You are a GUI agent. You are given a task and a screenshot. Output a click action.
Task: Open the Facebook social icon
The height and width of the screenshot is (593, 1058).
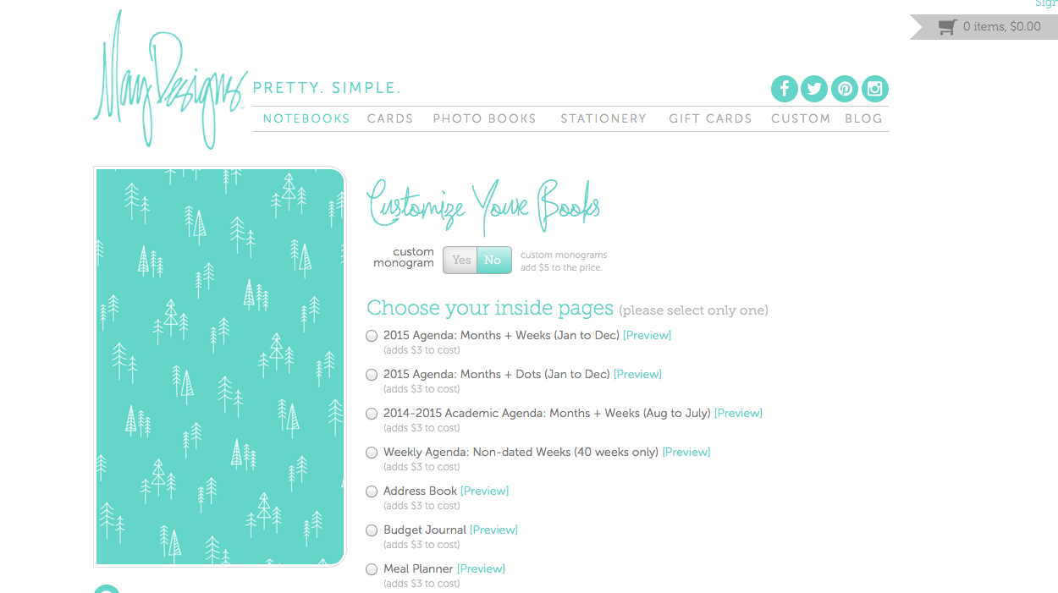785,89
